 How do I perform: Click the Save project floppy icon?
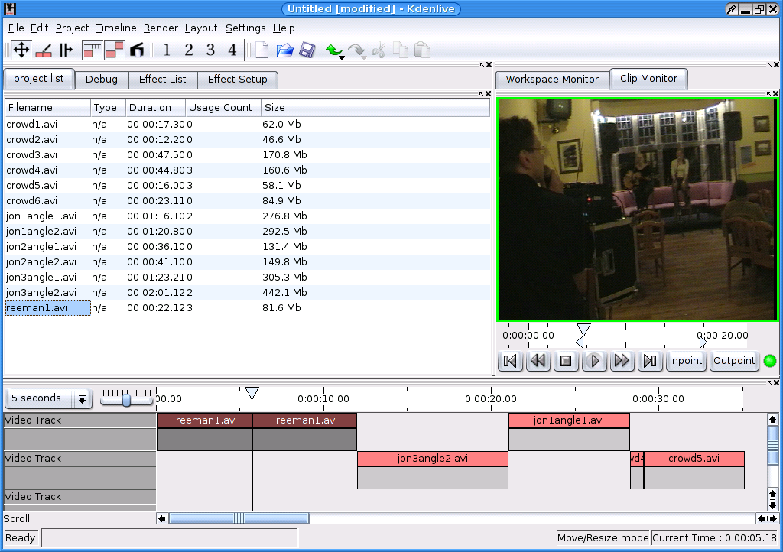pos(307,50)
